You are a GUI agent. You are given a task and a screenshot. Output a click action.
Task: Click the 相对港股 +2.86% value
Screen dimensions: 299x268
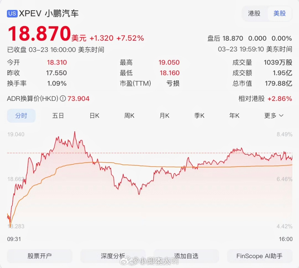280,99
